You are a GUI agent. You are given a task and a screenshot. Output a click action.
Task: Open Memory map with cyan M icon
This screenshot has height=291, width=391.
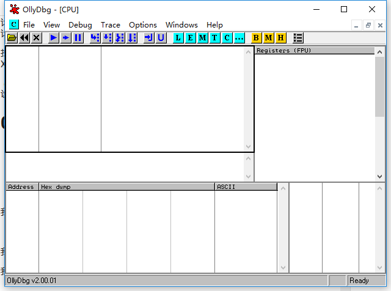pyautogui.click(x=203, y=38)
